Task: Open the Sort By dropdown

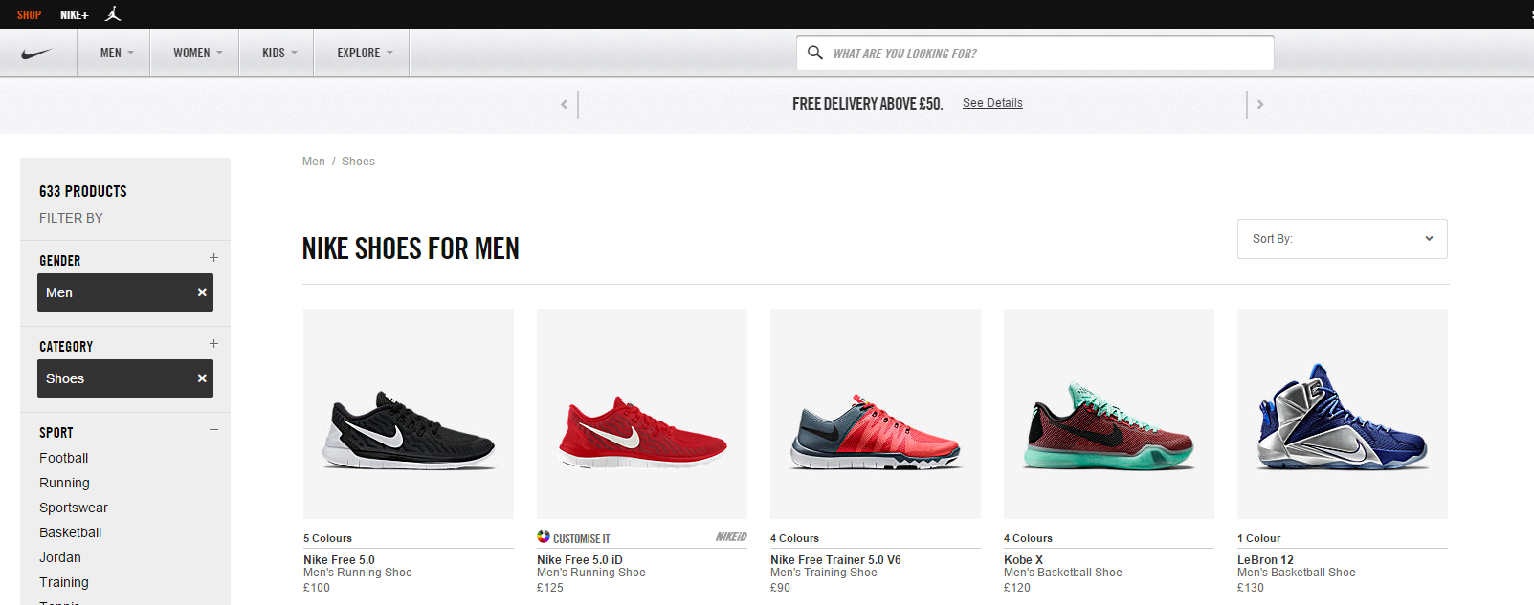Action: click(x=1342, y=239)
